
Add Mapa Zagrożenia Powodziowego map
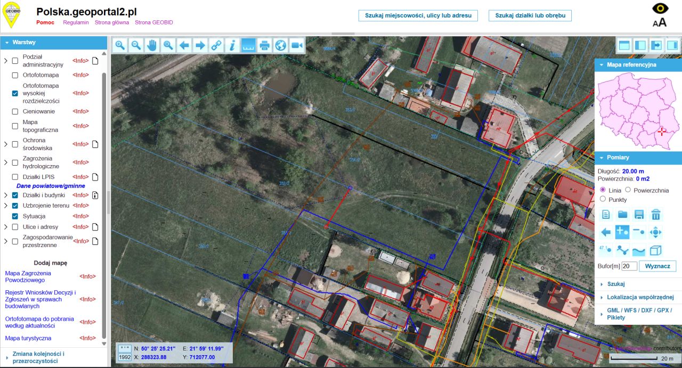[x=29, y=276]
